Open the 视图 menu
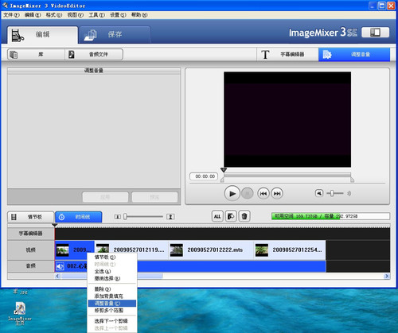The image size is (398, 333). pos(76,15)
